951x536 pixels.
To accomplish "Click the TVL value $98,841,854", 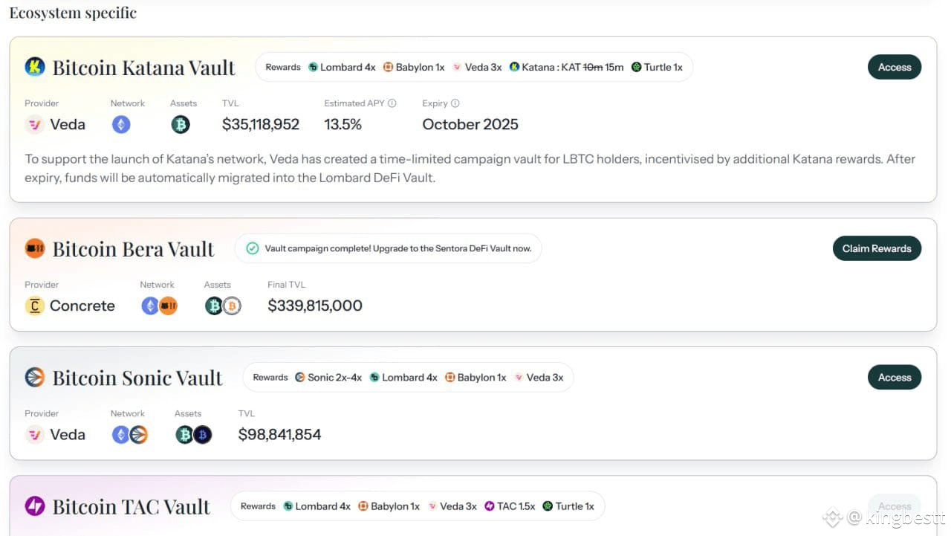I will [x=279, y=434].
